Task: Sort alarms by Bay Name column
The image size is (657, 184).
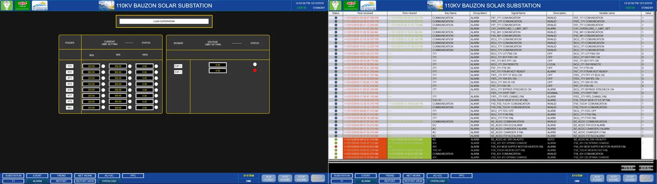Action: (x=450, y=13)
